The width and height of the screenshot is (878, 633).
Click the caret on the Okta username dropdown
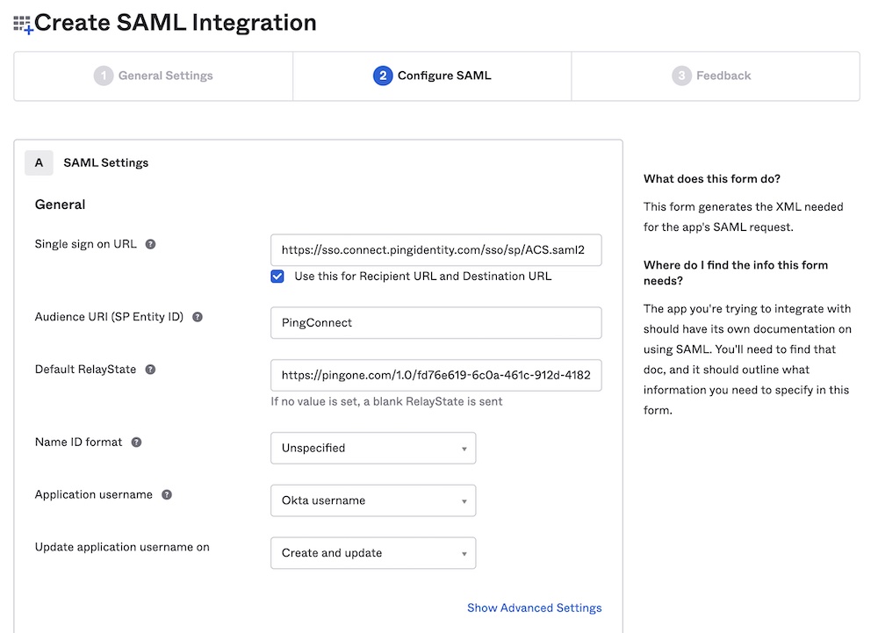pyautogui.click(x=464, y=500)
